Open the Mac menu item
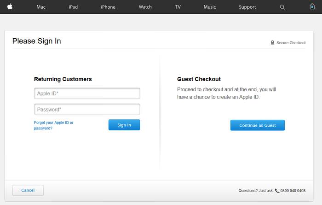 (x=41, y=7)
